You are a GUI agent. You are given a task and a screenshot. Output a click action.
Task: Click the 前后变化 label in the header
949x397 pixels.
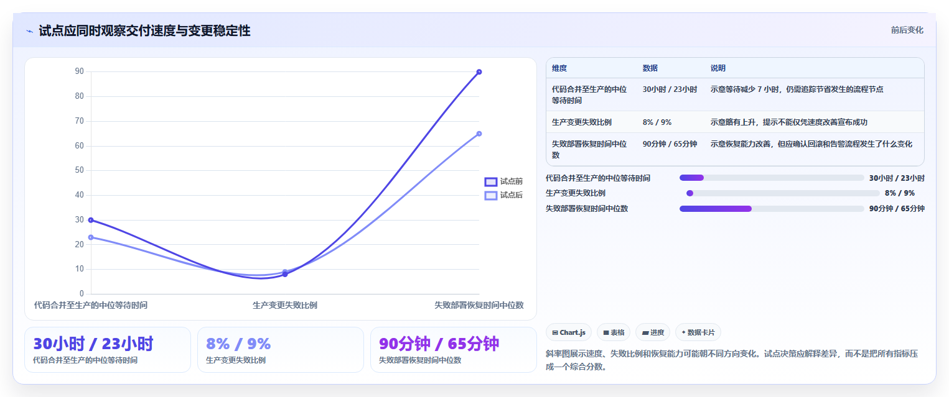coord(907,30)
